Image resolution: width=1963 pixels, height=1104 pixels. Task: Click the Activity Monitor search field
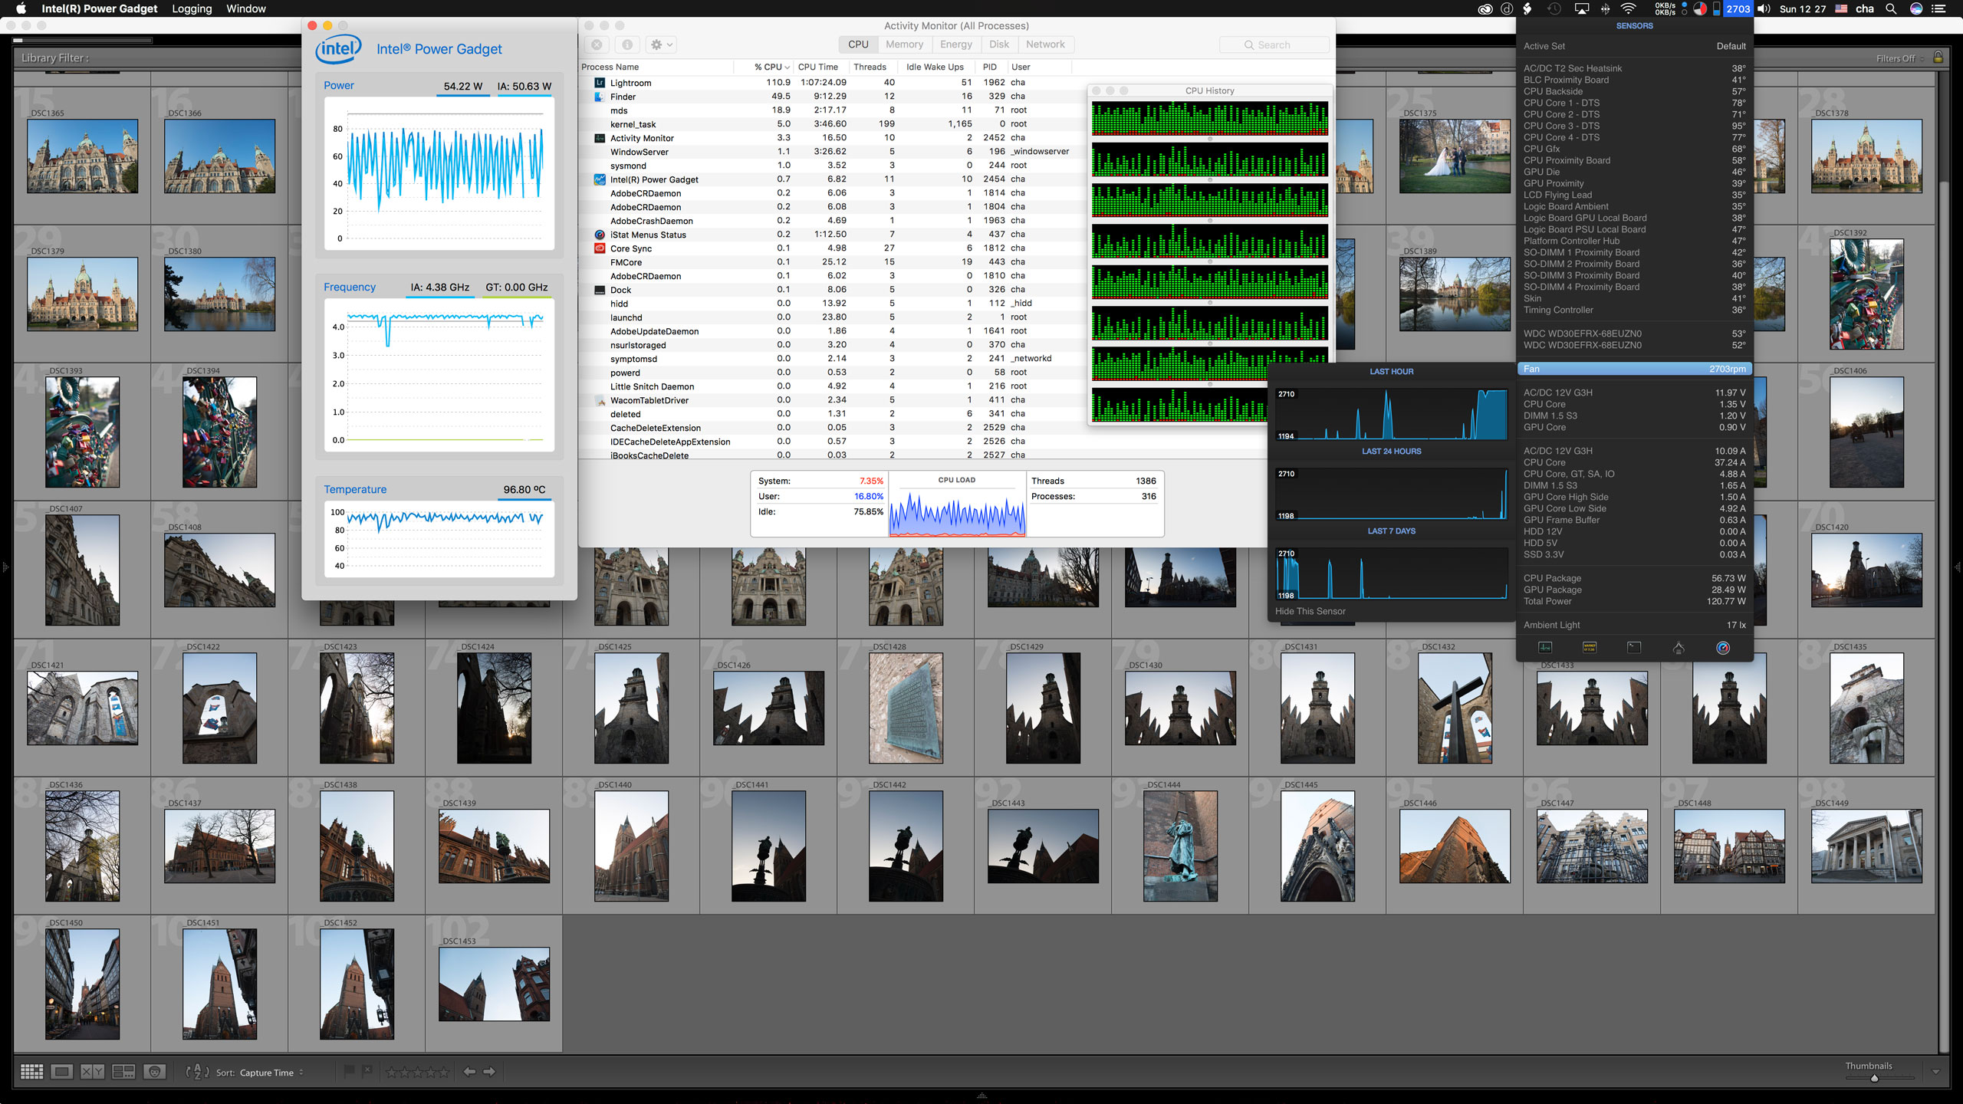(1274, 44)
